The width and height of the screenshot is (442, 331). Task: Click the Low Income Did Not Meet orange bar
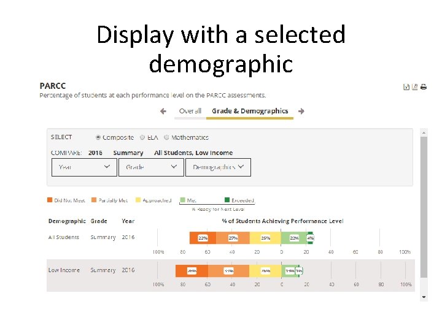(x=192, y=271)
